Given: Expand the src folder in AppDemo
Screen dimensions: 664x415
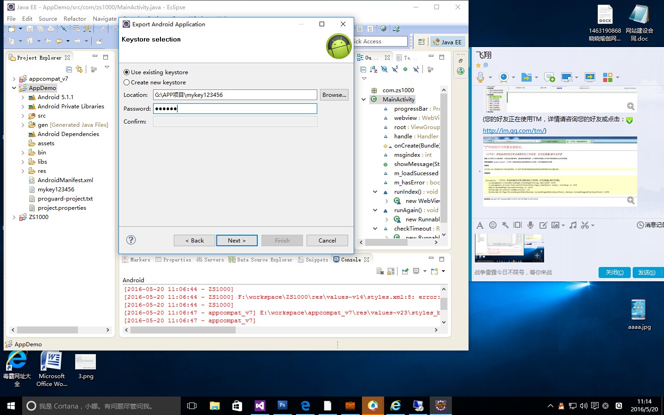Looking at the screenshot, I should click(x=23, y=116).
